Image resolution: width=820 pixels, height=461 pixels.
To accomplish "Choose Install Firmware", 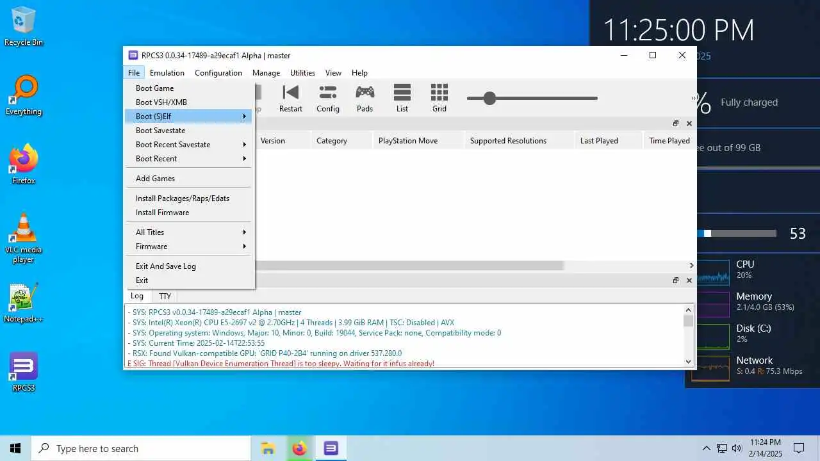I will pos(188,213).
